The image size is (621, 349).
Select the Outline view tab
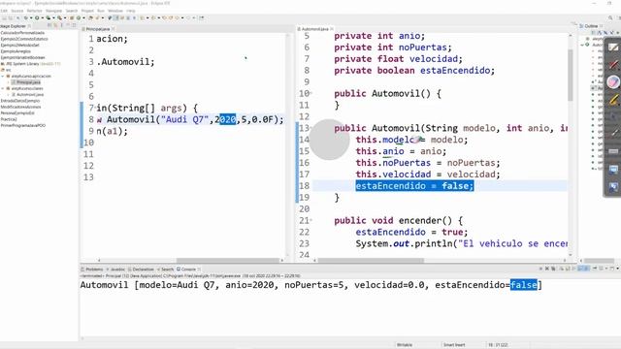click(x=591, y=26)
